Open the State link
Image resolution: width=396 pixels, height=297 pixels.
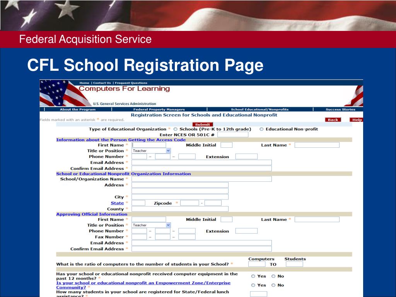(117, 203)
